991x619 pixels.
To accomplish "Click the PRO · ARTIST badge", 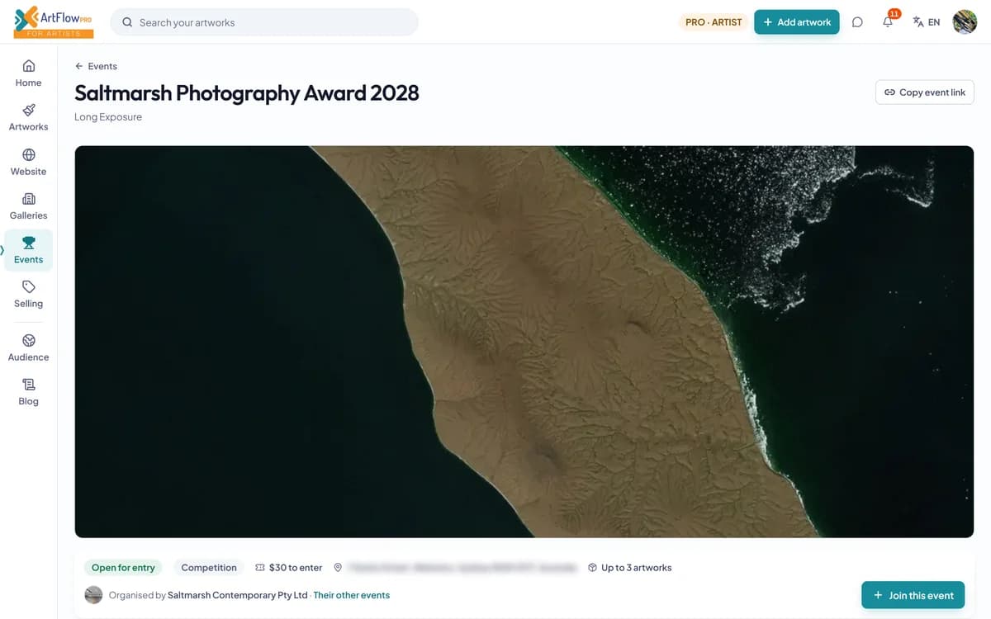I will (714, 22).
